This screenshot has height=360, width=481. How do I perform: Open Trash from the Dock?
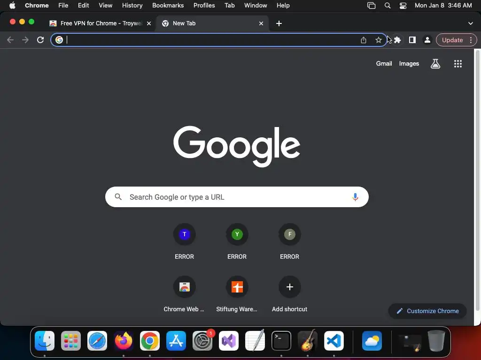[436, 341]
